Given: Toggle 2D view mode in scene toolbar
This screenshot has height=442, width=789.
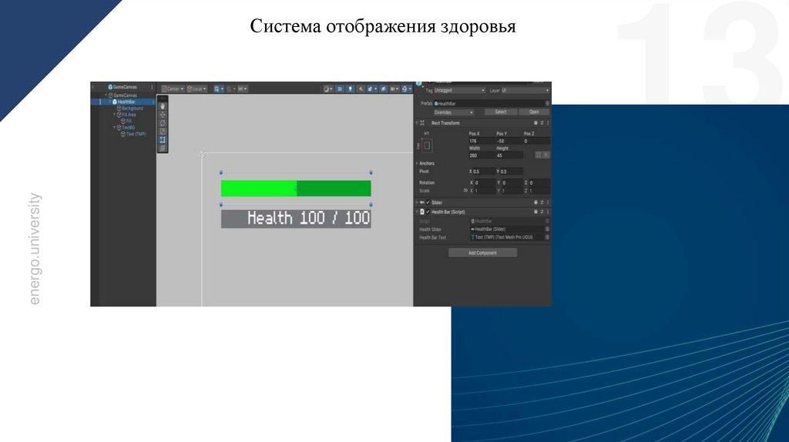Looking at the screenshot, I should coord(340,89).
